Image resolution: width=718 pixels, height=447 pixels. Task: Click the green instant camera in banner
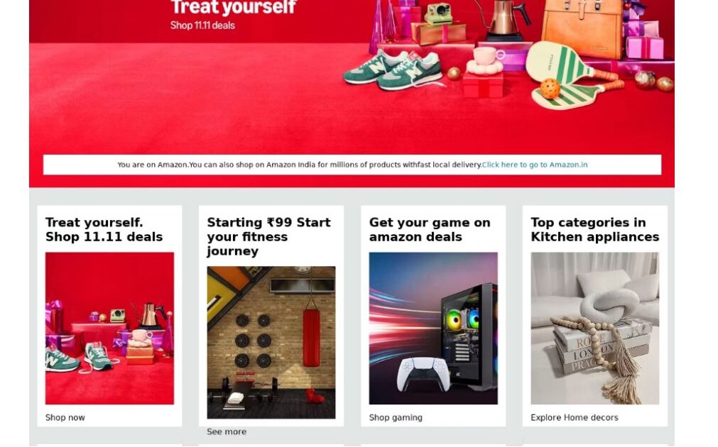point(438,13)
